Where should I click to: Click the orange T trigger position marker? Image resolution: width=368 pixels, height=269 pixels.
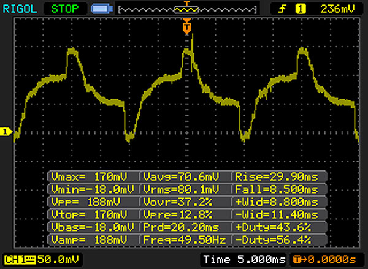tap(187, 27)
